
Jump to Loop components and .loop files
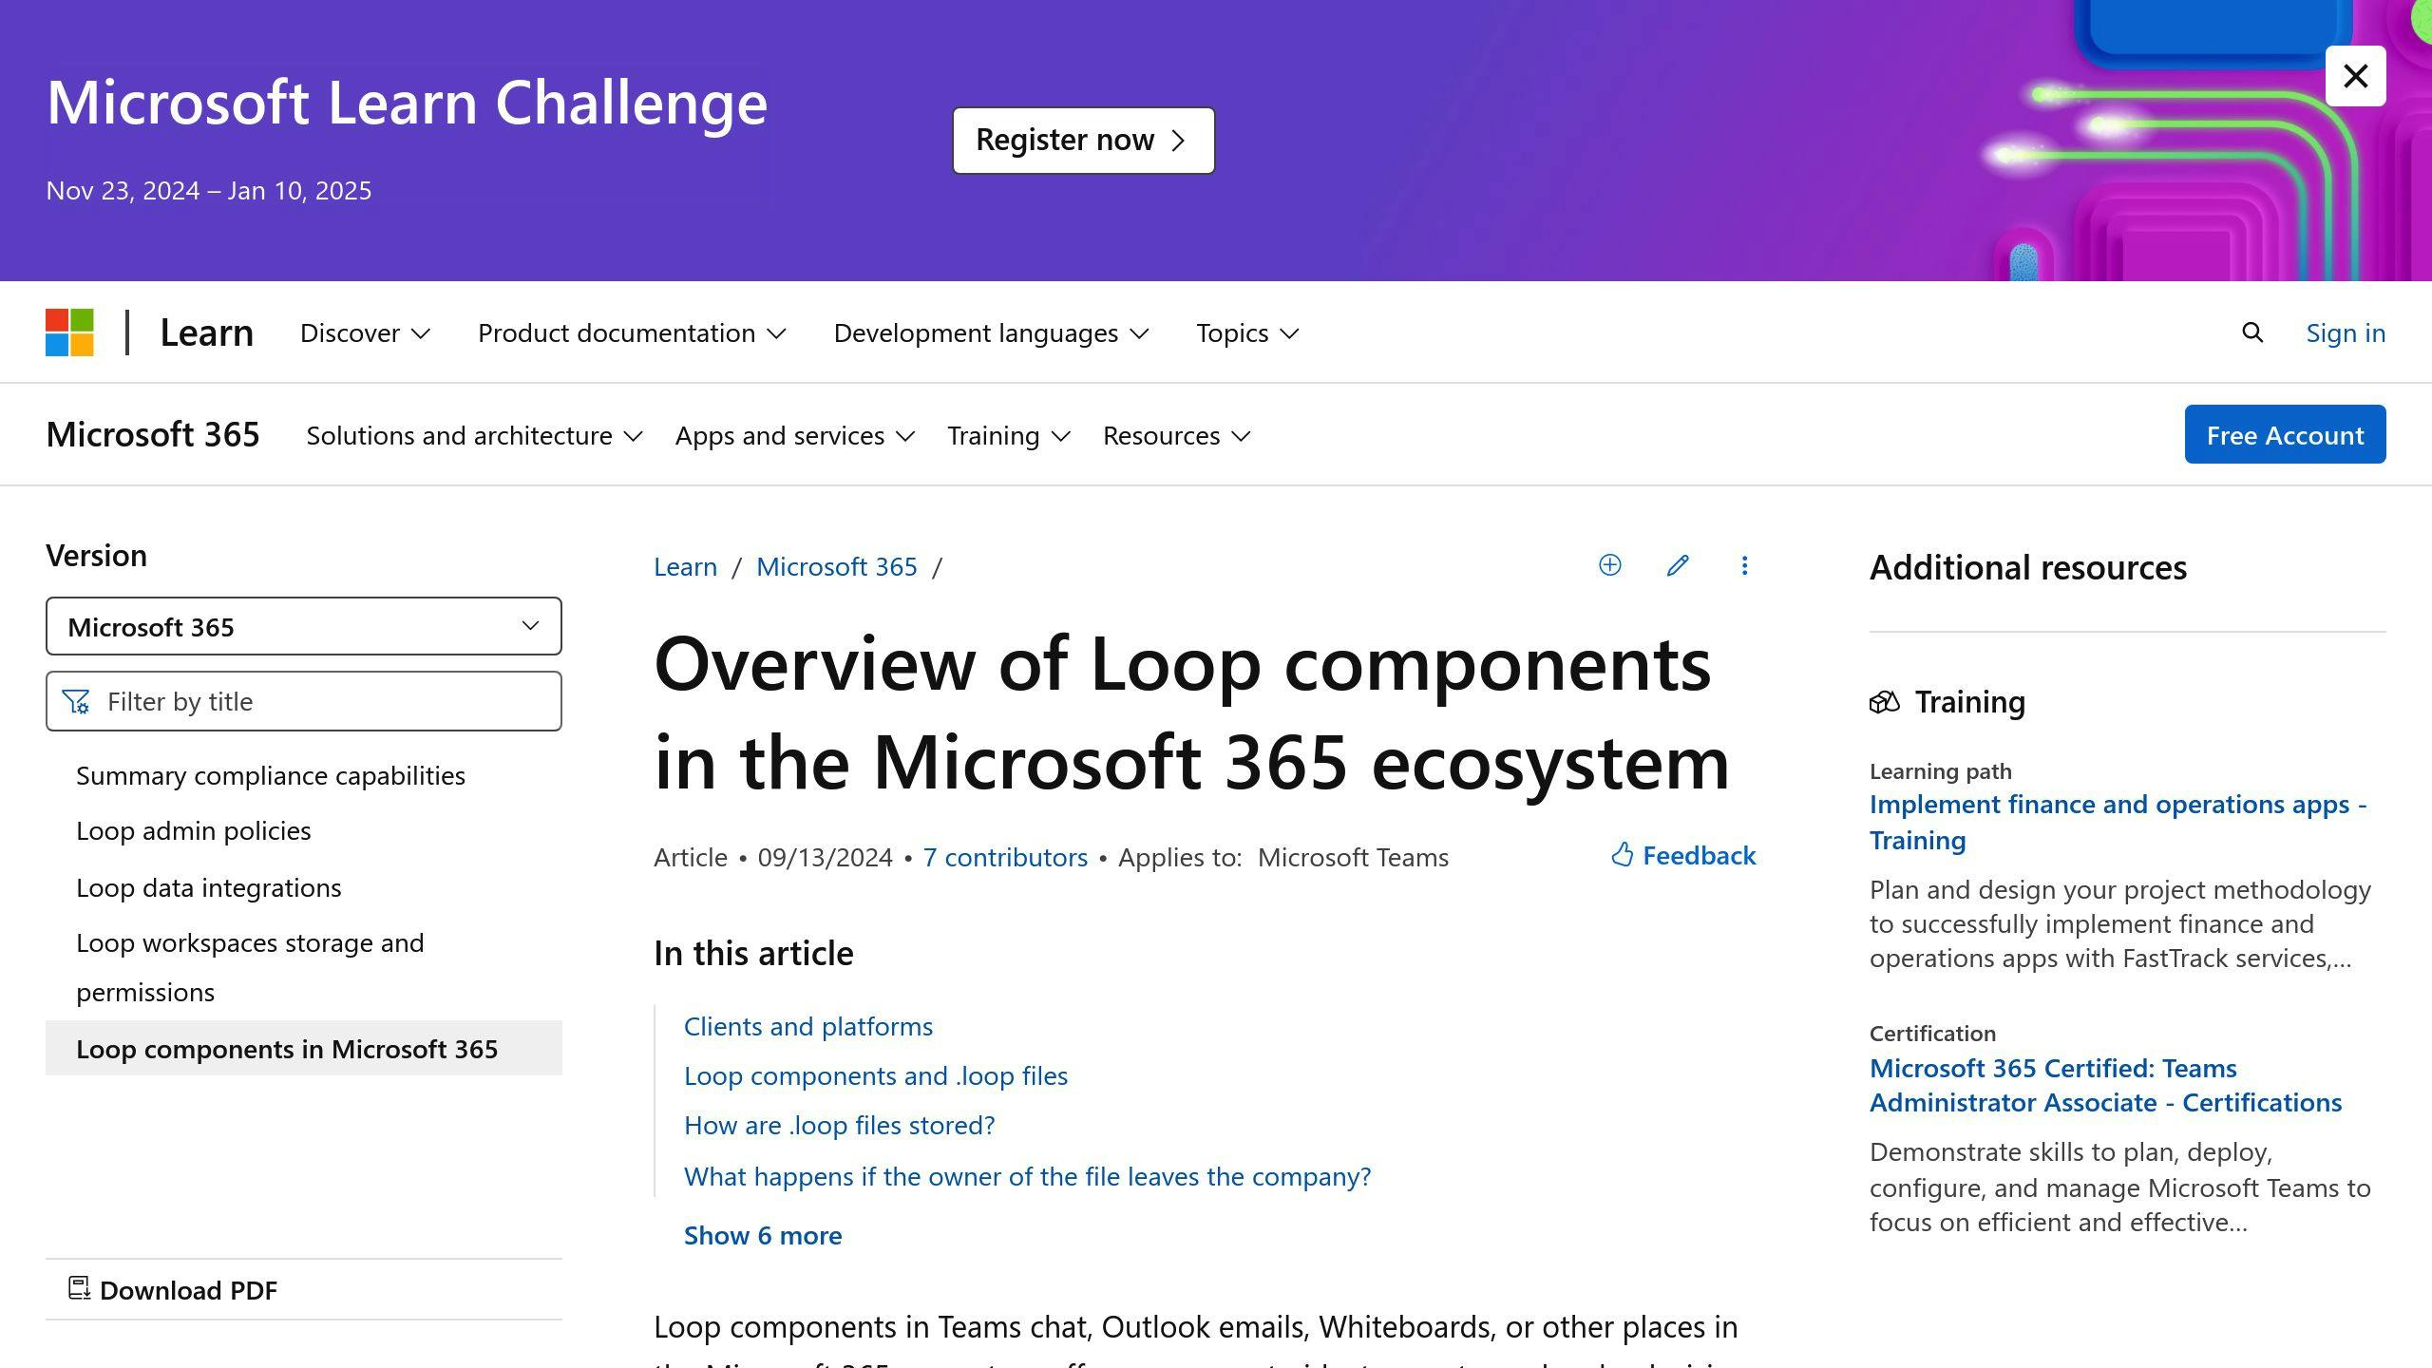tap(876, 1075)
